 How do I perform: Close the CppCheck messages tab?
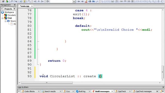(x=157, y=91)
